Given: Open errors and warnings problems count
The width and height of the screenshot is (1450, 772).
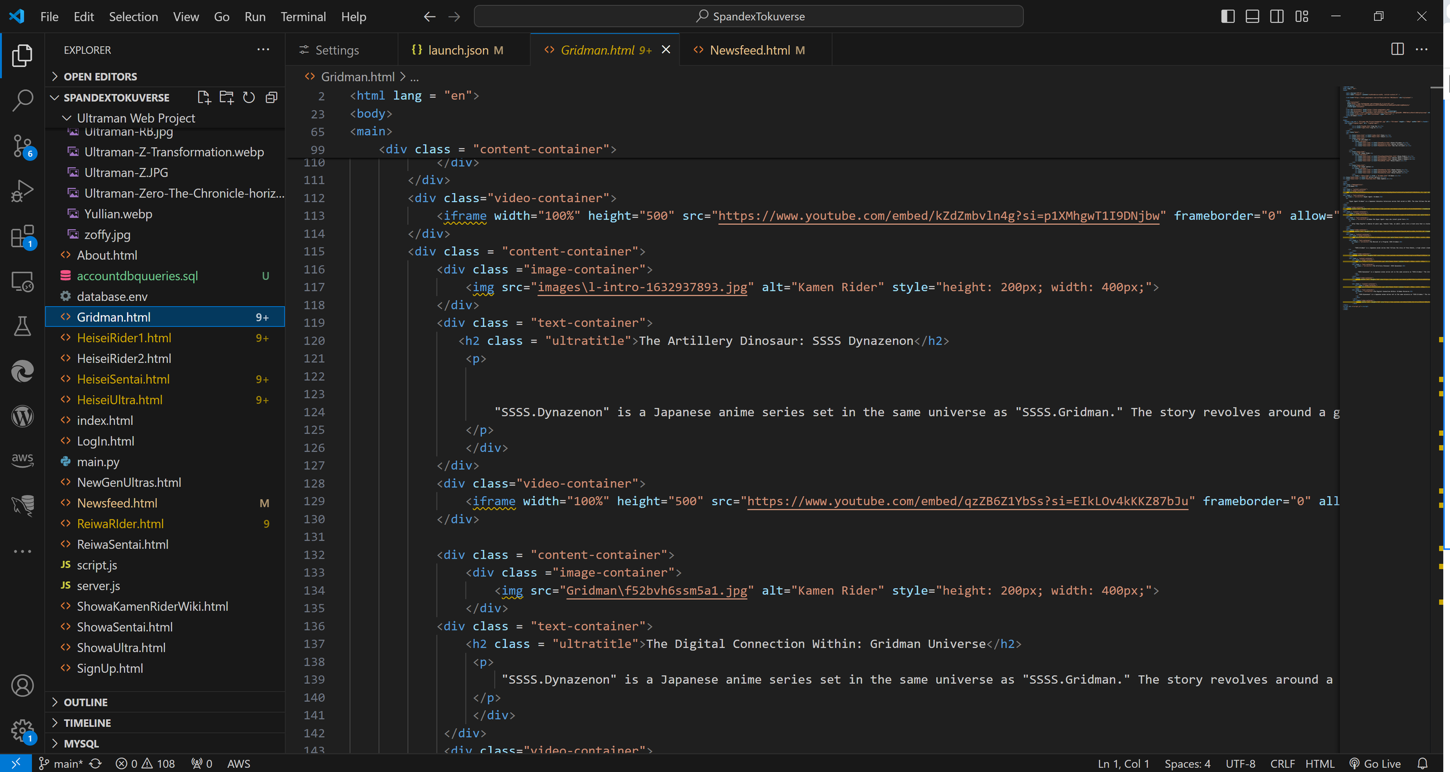Looking at the screenshot, I should [x=145, y=763].
